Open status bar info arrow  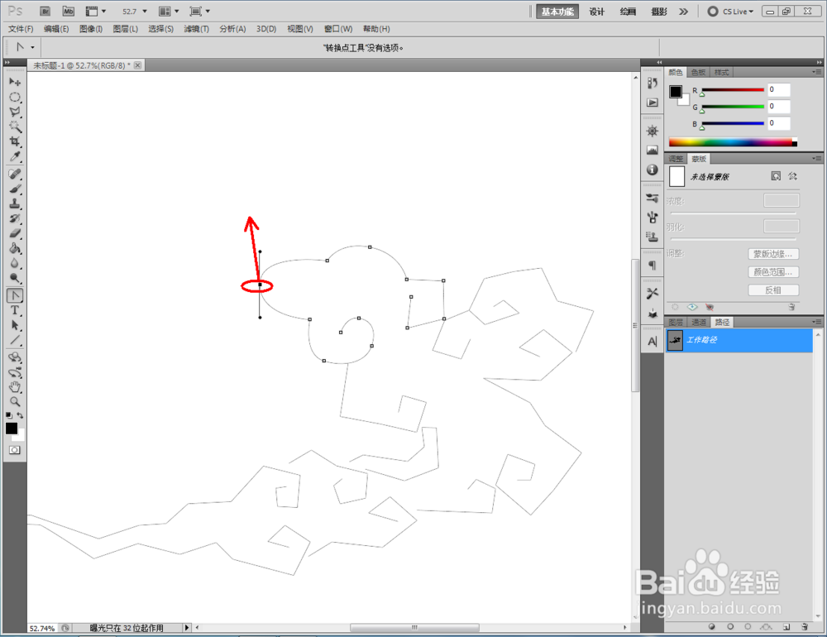(x=186, y=628)
